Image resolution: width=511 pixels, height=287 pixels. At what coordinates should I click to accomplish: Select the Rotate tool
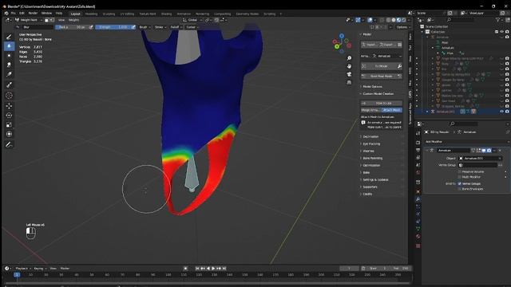[9, 115]
